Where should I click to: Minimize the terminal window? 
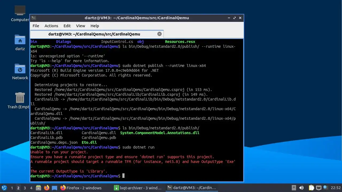[x=229, y=18]
